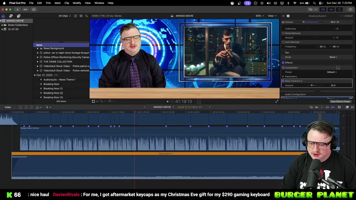
Task: Click the macOS Control Center icon
Action: pos(320,3)
